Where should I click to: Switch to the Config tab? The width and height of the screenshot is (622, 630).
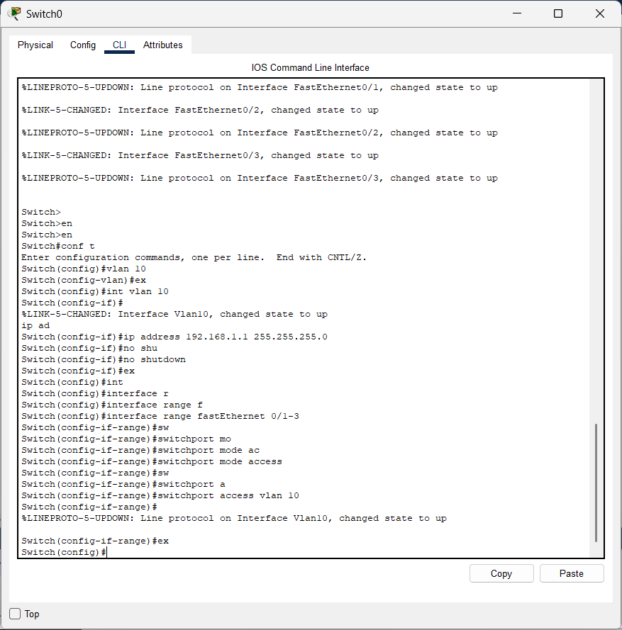point(83,45)
